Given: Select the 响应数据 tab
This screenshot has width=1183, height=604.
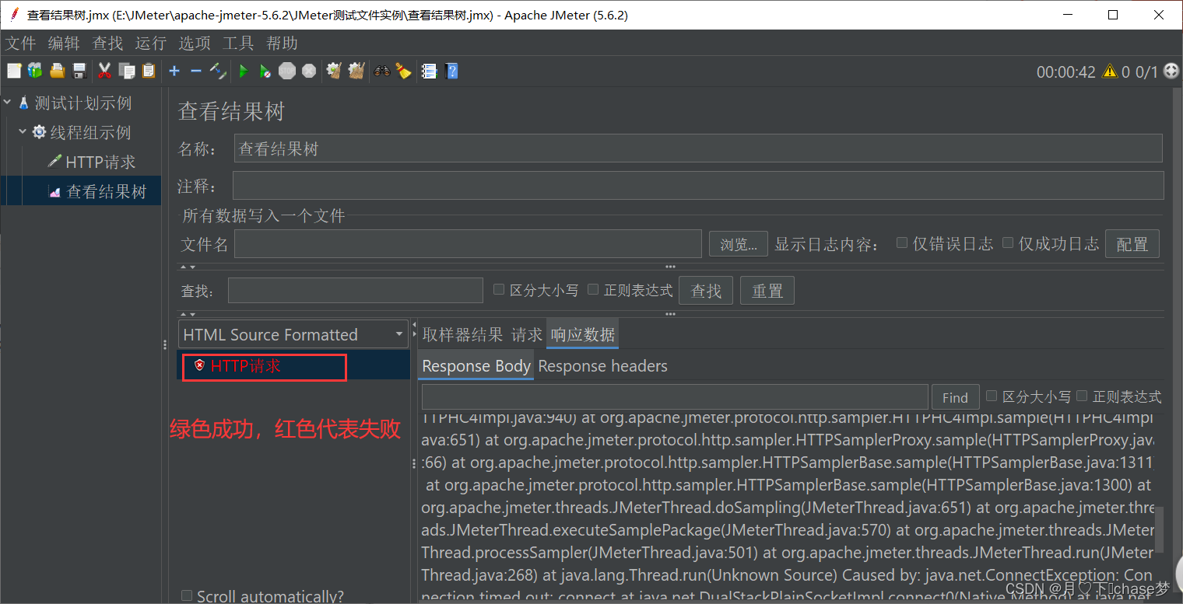Looking at the screenshot, I should coord(583,334).
